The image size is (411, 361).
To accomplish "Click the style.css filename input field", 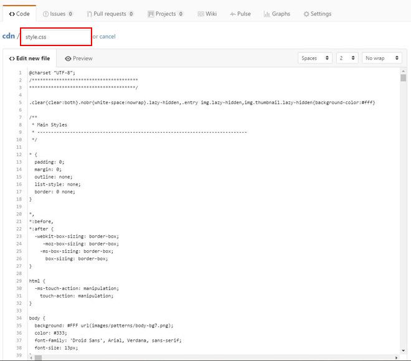I will (56, 37).
